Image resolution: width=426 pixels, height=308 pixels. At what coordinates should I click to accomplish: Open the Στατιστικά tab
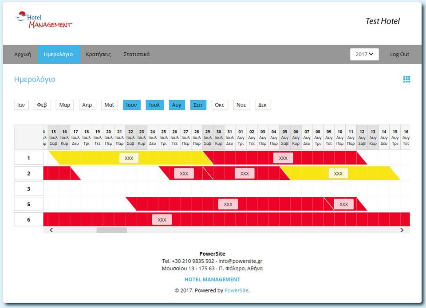coord(136,55)
